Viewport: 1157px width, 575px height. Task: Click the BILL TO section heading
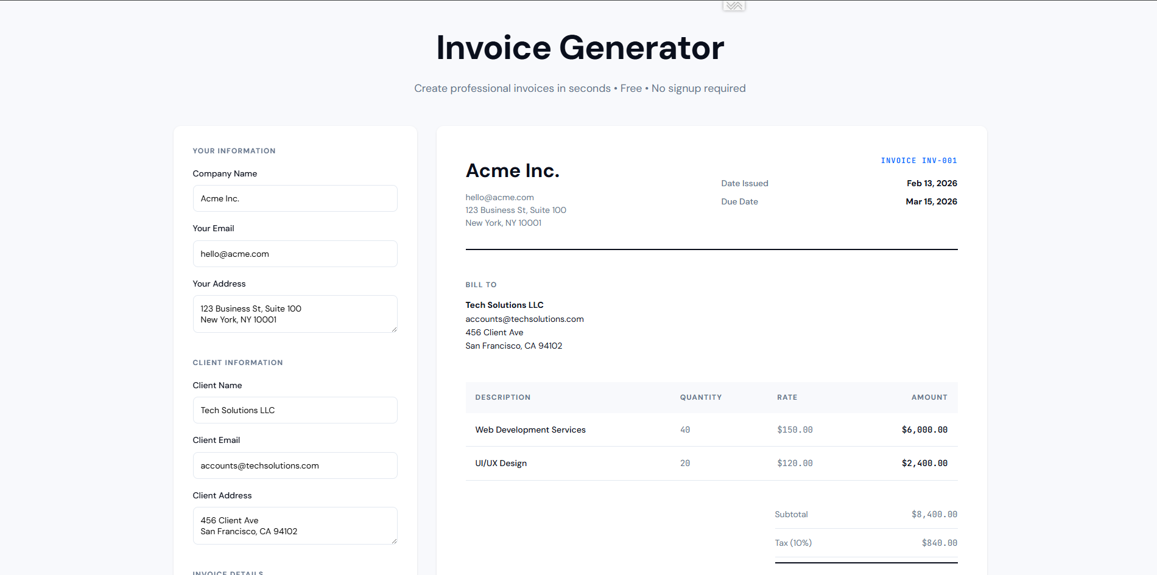click(480, 284)
